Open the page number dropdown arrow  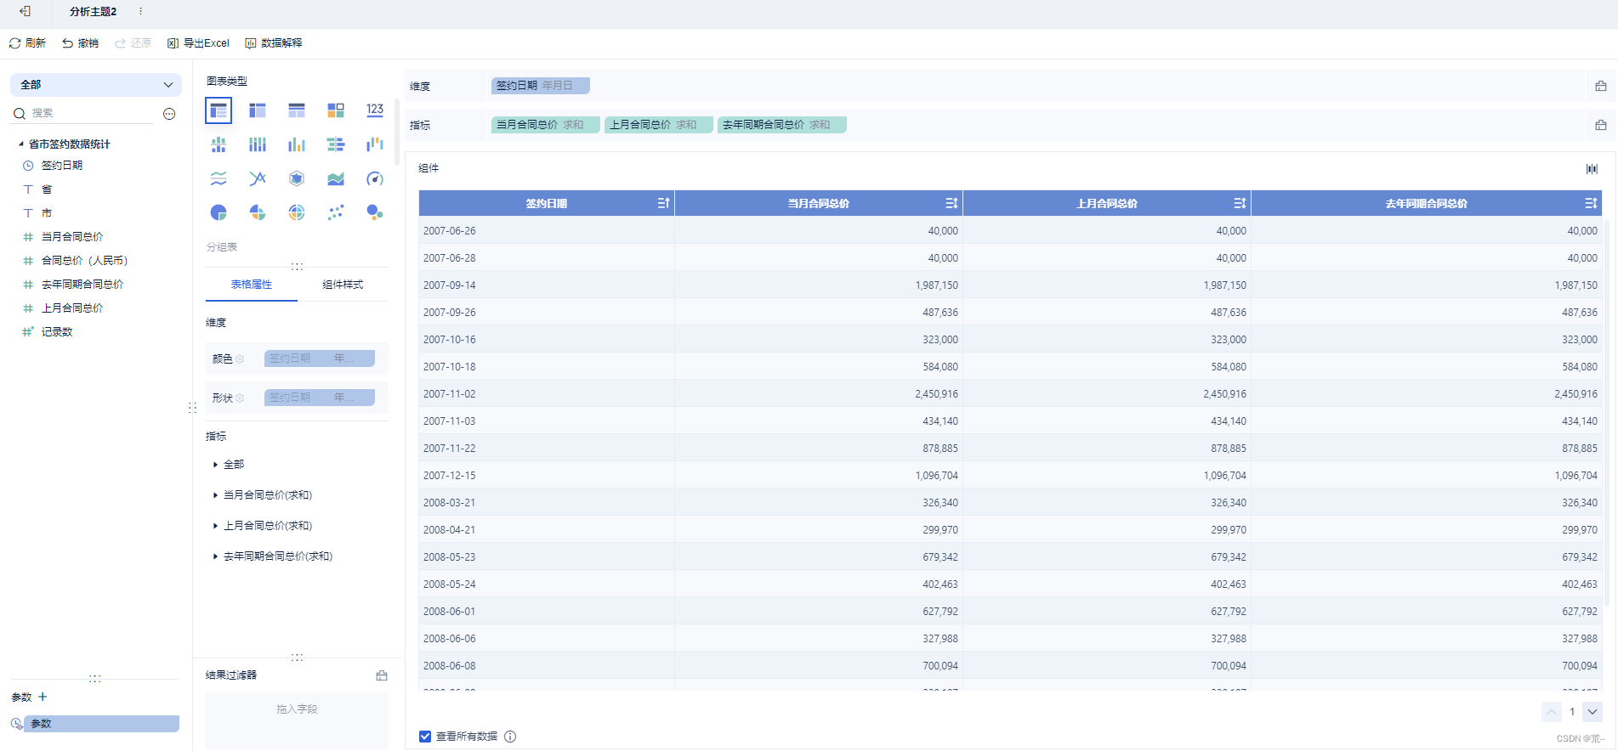[x=1592, y=712]
